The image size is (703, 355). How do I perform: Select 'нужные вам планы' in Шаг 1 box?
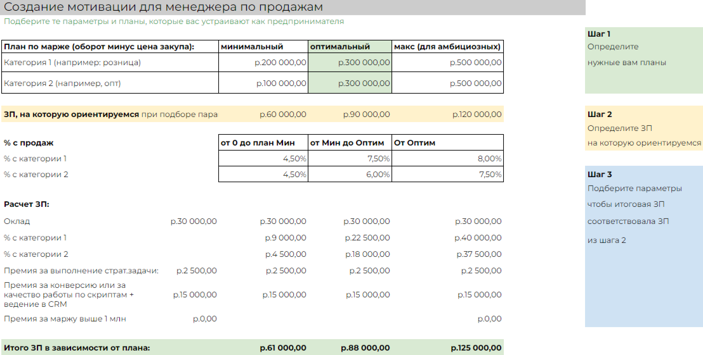click(x=627, y=63)
